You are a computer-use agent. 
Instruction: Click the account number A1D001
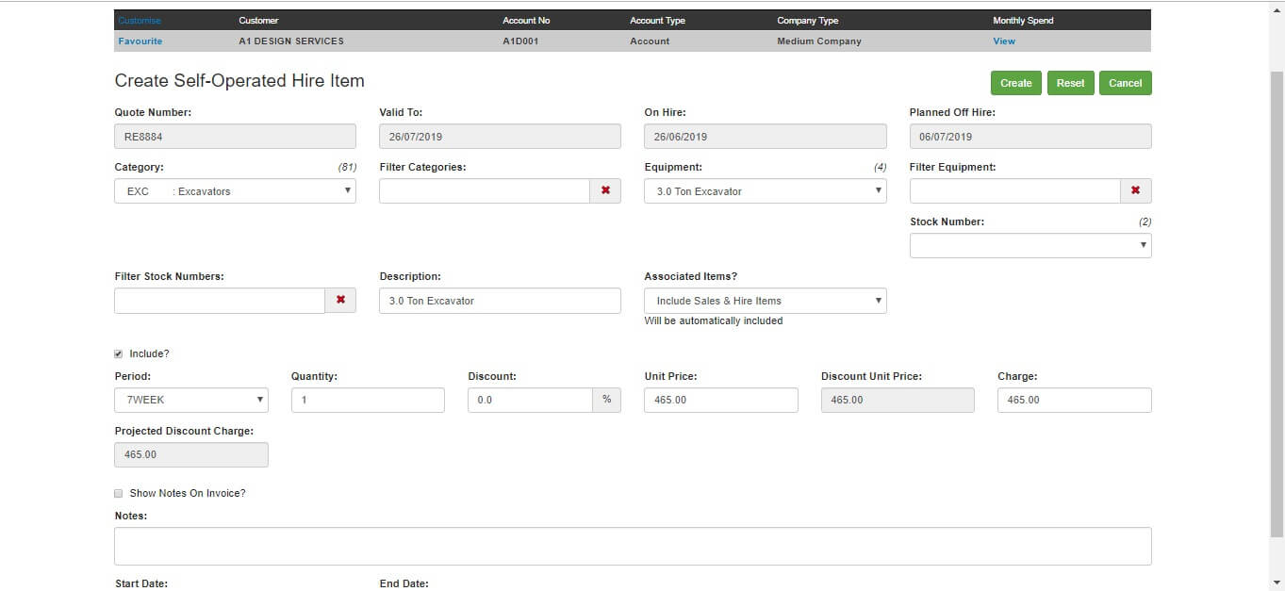pos(520,41)
